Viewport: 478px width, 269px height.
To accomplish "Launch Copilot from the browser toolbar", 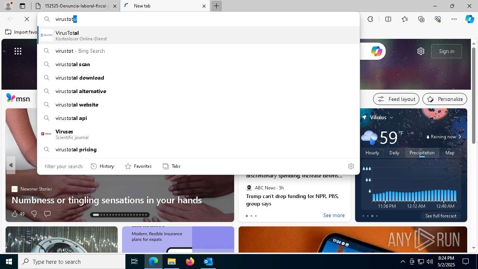I will pyautogui.click(x=469, y=19).
